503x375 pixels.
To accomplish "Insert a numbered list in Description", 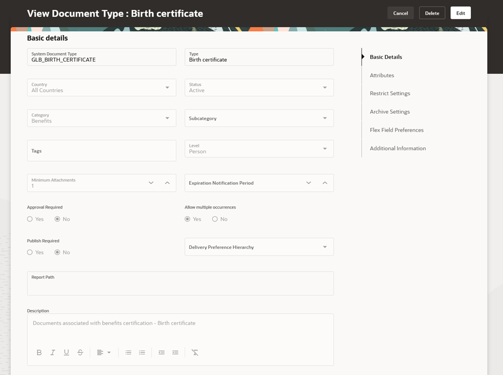I will (142, 352).
